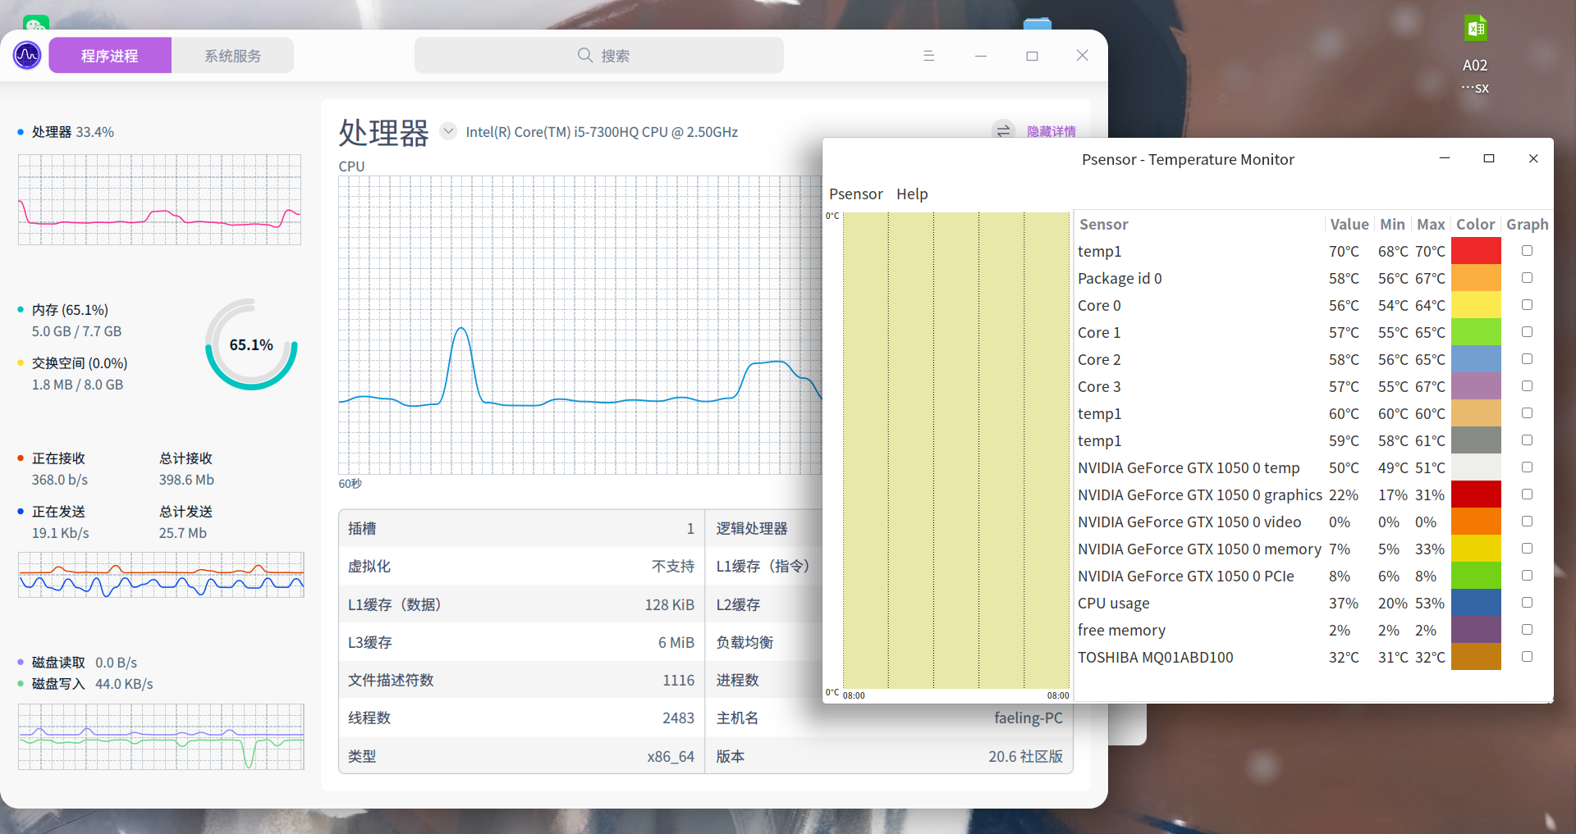Select the 程序进程 tab button
Viewport: 1576px width, 834px height.
click(110, 56)
